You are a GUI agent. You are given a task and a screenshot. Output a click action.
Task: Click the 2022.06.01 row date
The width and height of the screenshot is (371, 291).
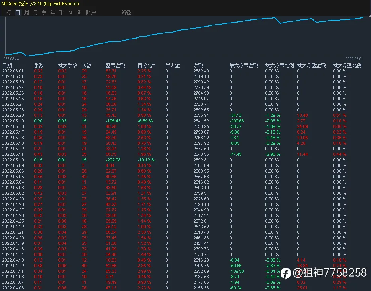coord(13,71)
